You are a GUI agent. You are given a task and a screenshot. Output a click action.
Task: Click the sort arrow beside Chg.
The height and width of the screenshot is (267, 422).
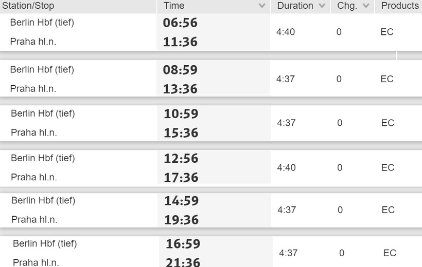(366, 6)
